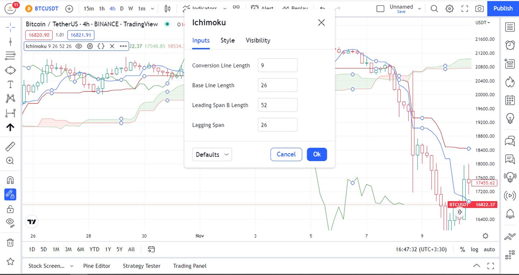Take a chart snapshot with camera icon
The width and height of the screenshot is (519, 275).
pyautogui.click(x=479, y=9)
